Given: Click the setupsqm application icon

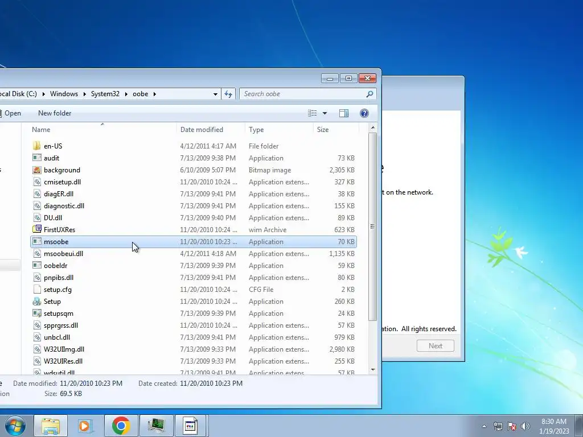Looking at the screenshot, I should click(x=37, y=314).
